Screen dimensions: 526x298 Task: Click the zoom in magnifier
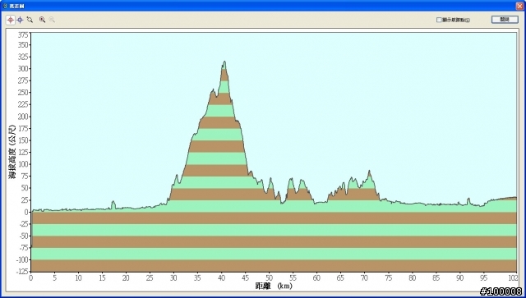tap(42, 20)
